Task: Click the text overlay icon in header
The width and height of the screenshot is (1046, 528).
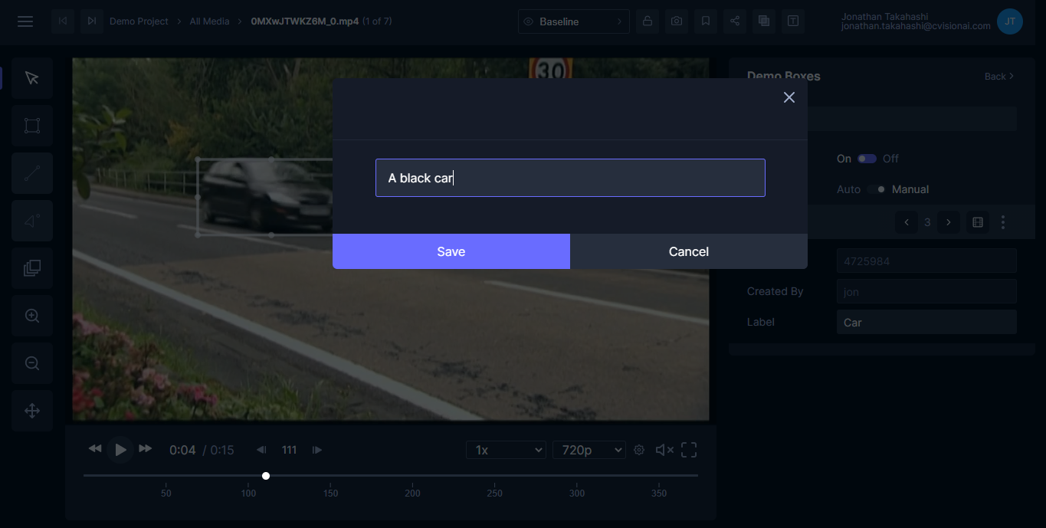Action: (793, 21)
